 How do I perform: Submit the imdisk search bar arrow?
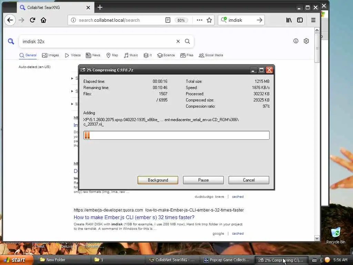click(259, 20)
